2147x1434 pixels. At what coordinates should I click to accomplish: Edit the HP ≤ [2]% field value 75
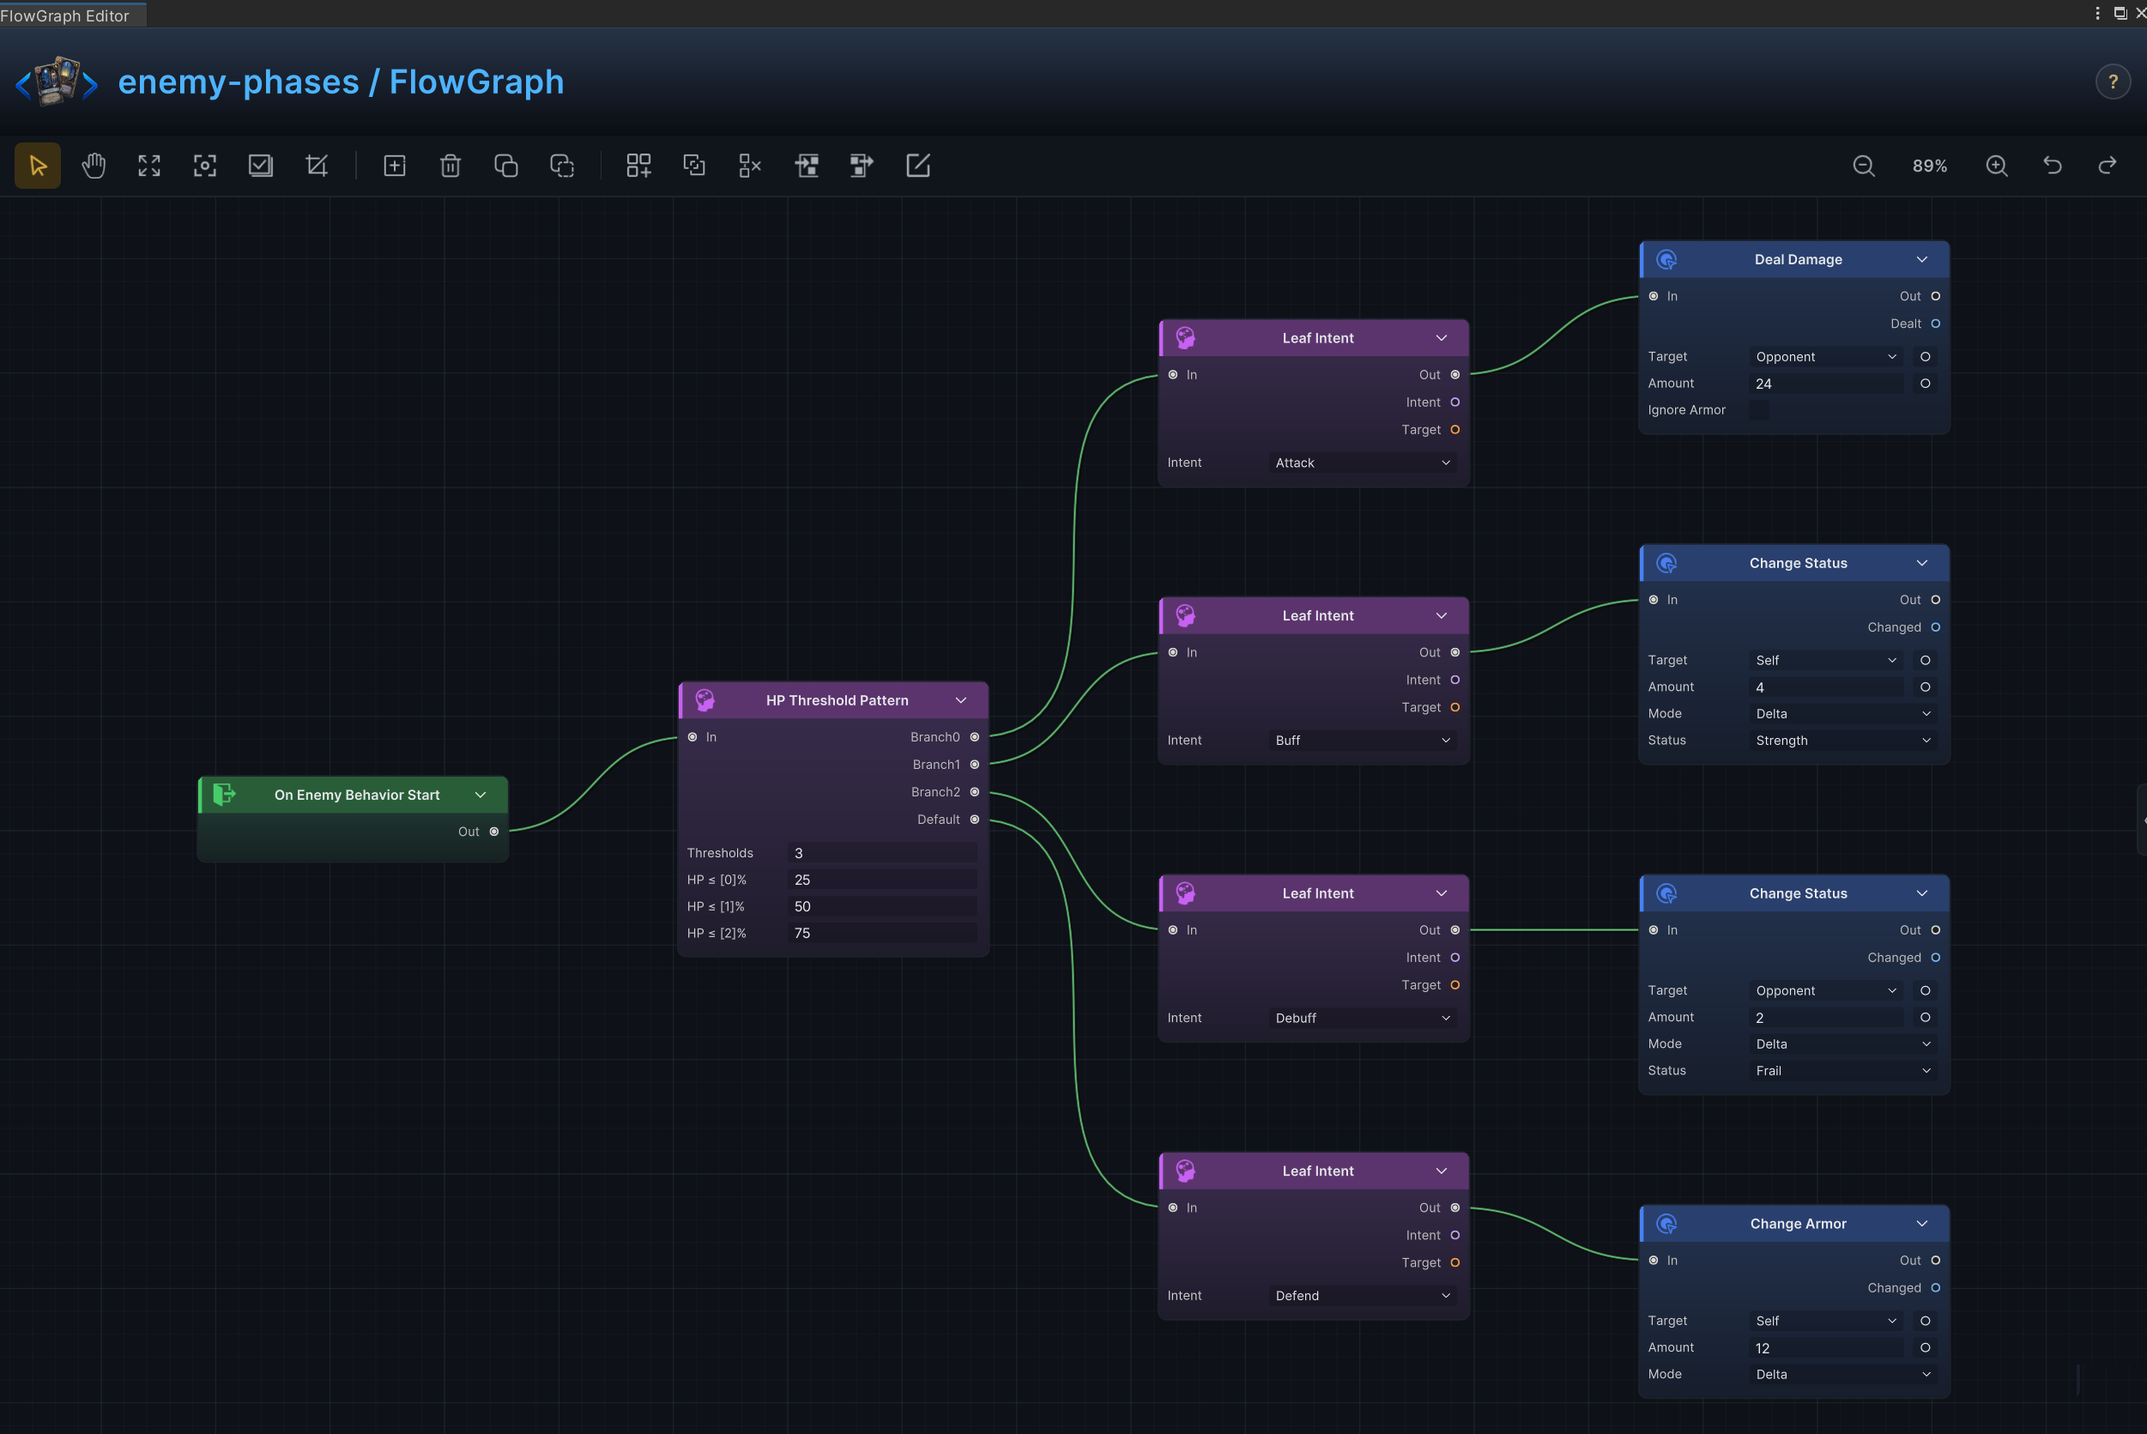tap(882, 933)
